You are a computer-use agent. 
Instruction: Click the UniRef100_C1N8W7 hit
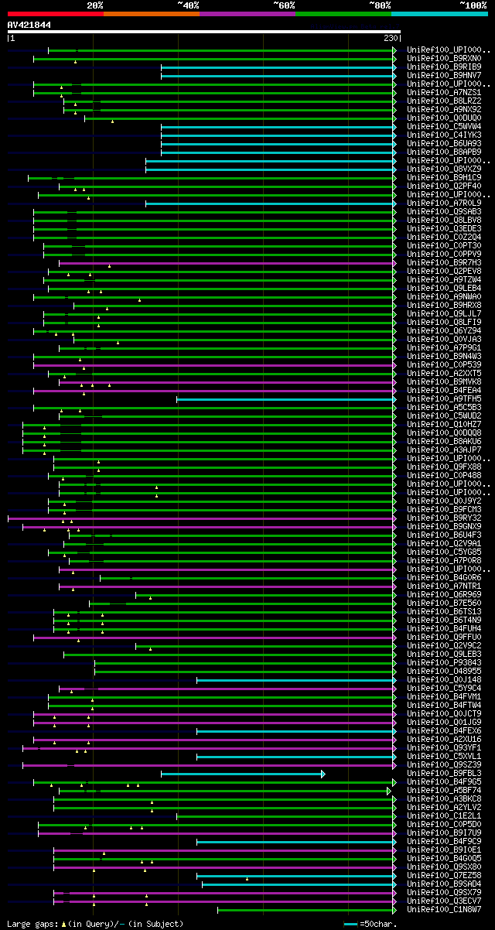pyautogui.click(x=445, y=909)
